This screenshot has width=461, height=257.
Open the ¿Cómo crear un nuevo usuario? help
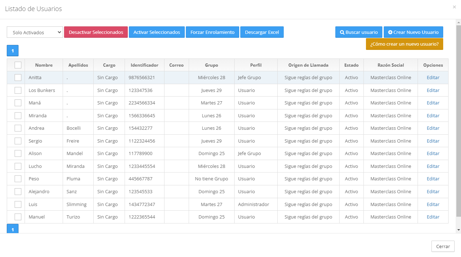point(404,44)
